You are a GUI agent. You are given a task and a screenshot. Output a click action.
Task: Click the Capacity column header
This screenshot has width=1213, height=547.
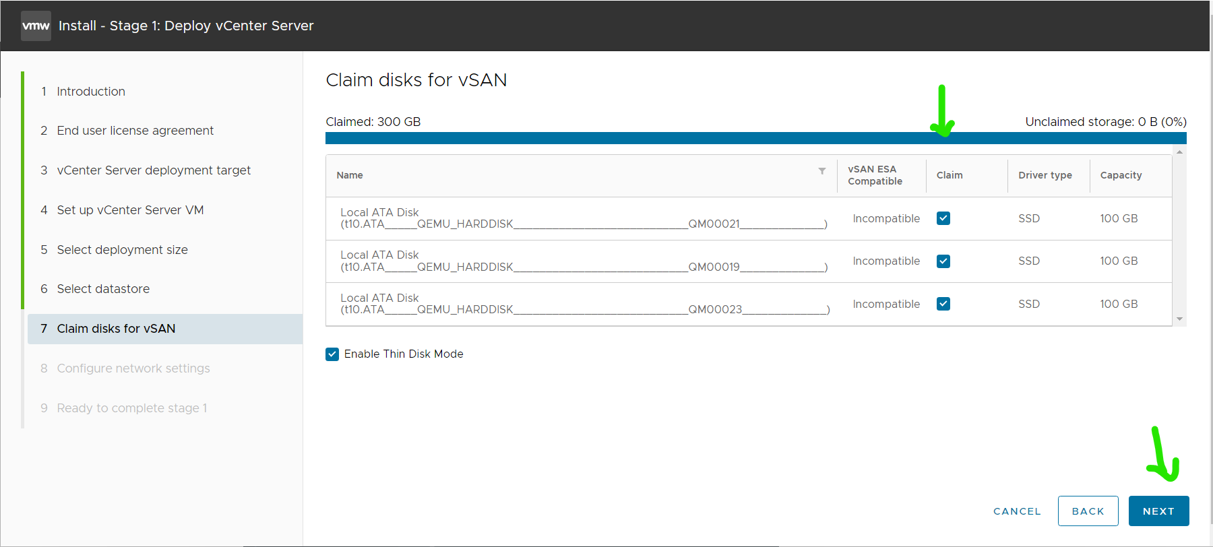point(1121,175)
